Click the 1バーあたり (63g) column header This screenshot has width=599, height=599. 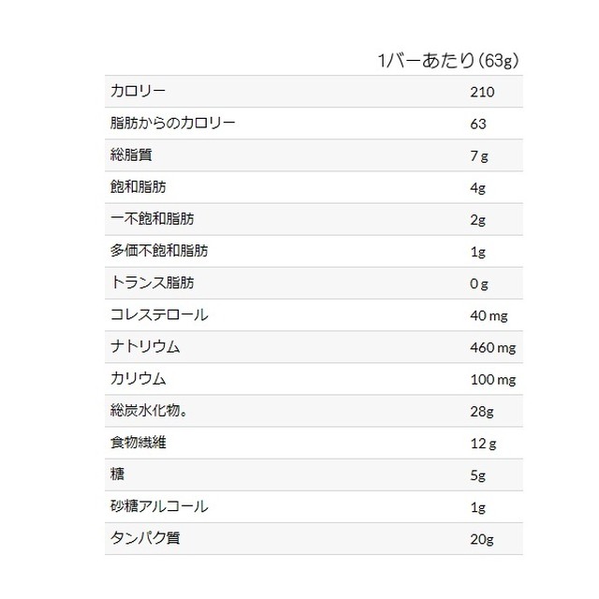click(x=447, y=61)
